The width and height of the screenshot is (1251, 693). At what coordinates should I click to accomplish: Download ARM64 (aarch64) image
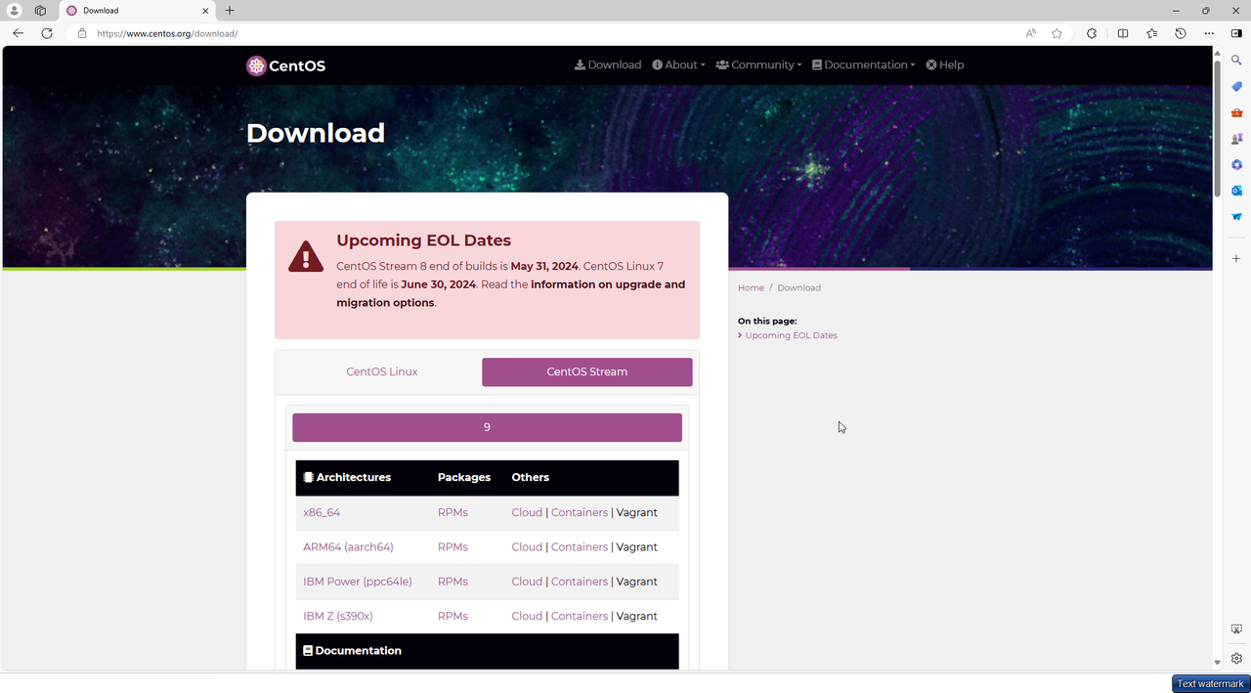coord(348,547)
